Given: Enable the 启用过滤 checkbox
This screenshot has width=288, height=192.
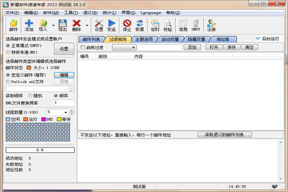Looking at the screenshot, I should [x=83, y=48].
